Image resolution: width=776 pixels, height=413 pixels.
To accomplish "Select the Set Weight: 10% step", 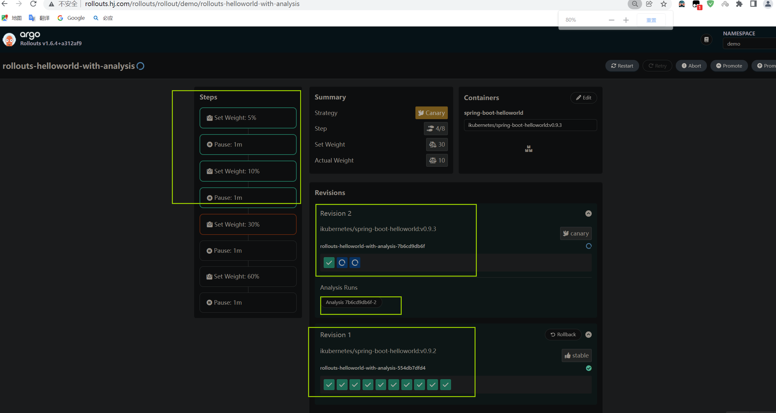I will [x=248, y=171].
